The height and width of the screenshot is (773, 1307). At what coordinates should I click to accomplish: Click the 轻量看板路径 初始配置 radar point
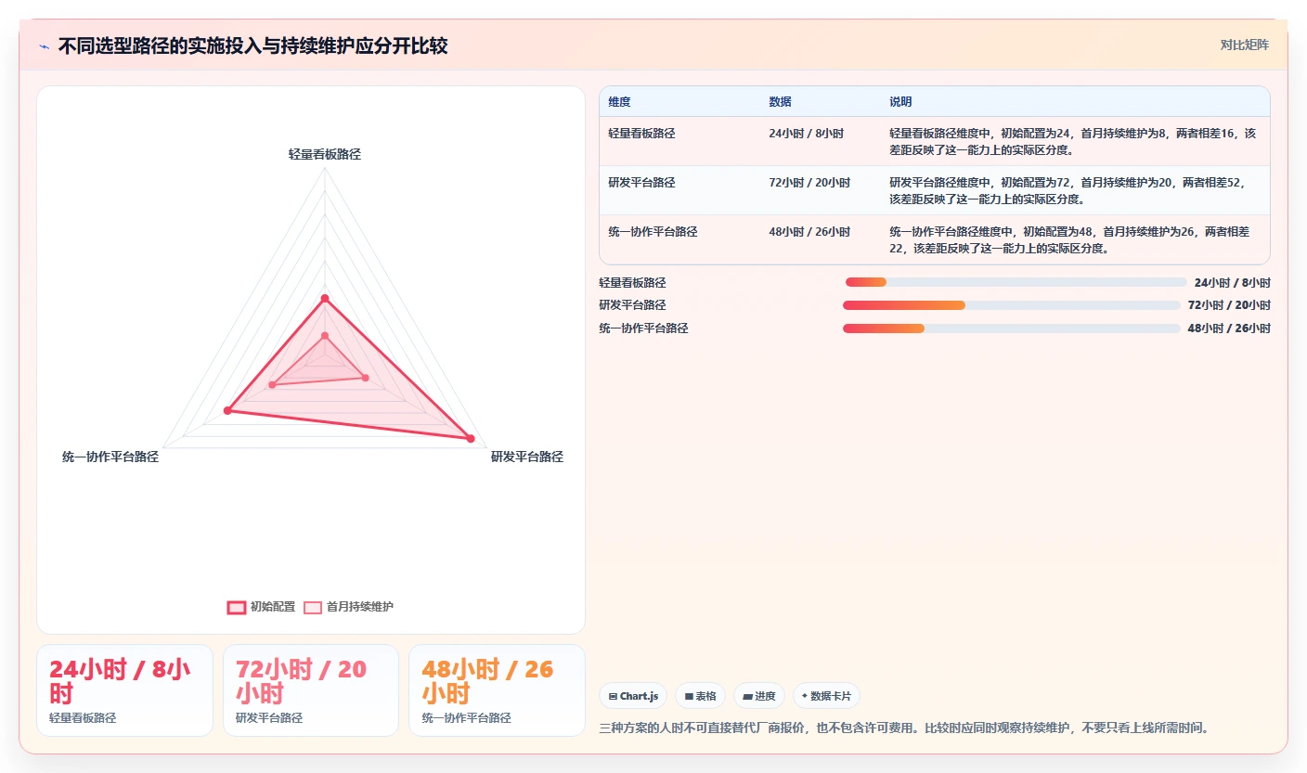[x=325, y=298]
